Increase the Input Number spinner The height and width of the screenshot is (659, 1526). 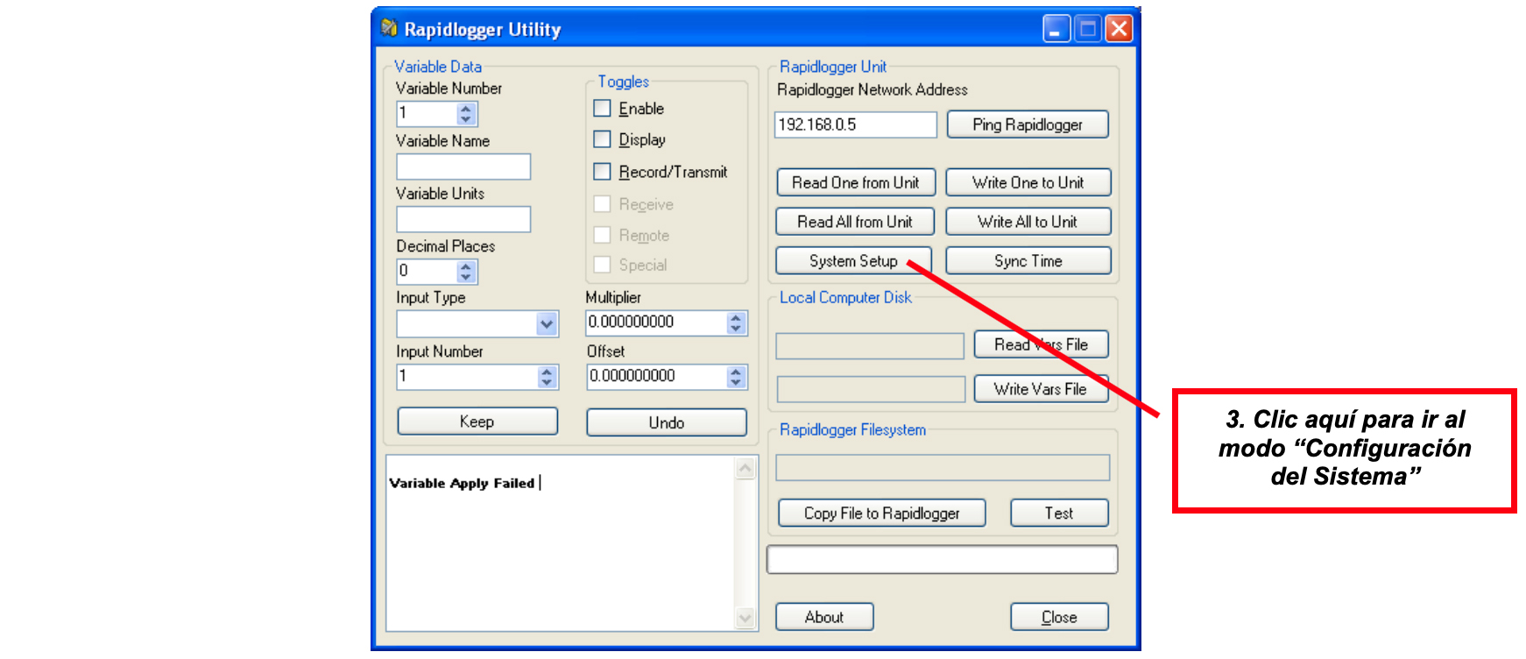548,372
